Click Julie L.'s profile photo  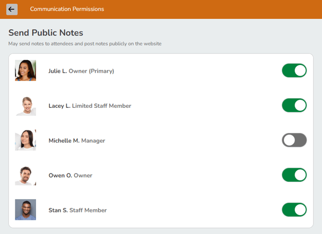coord(25,70)
